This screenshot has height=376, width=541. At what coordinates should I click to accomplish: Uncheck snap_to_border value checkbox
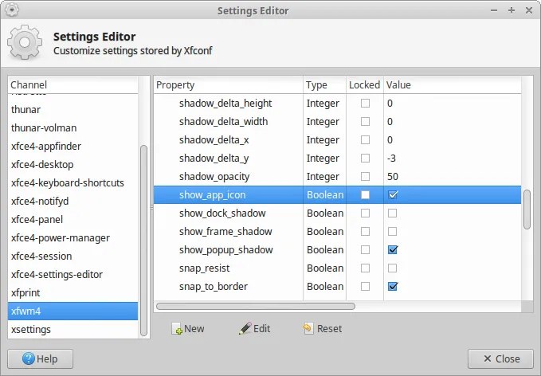(393, 286)
